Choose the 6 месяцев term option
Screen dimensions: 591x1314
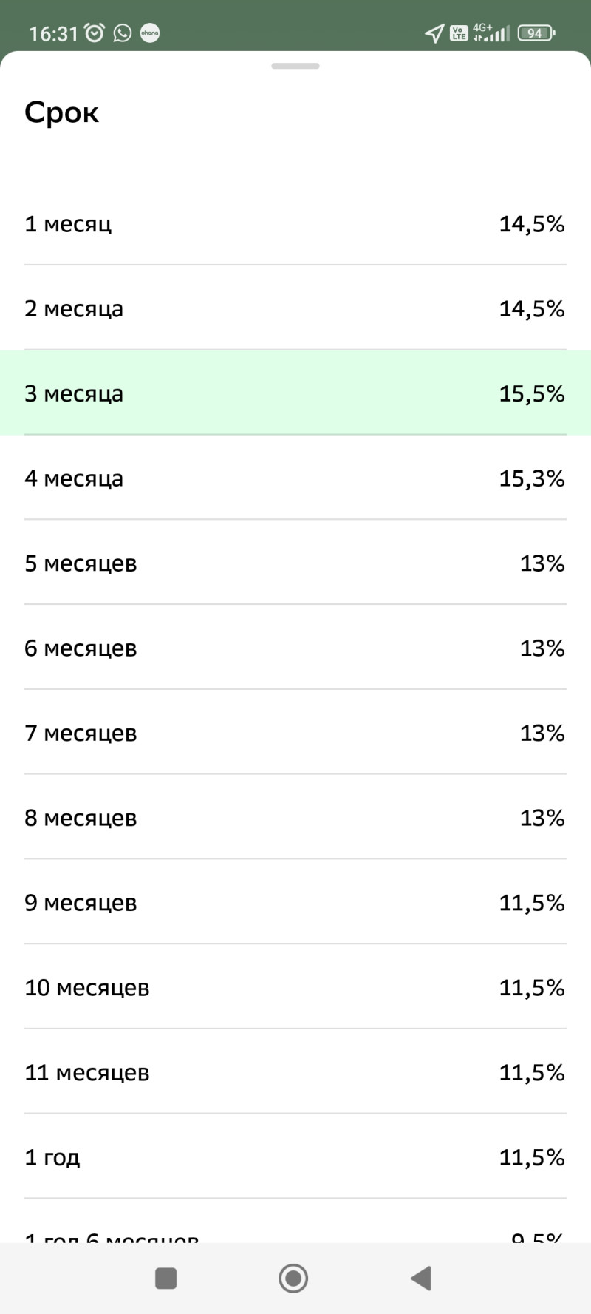295,648
